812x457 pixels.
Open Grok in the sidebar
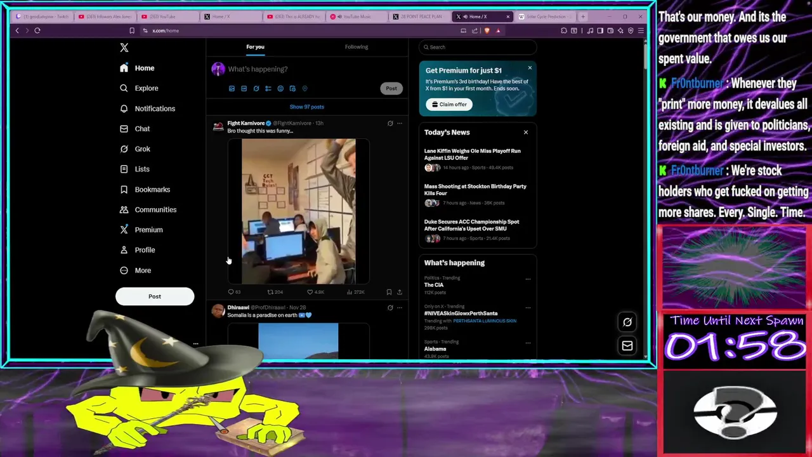pyautogui.click(x=134, y=149)
